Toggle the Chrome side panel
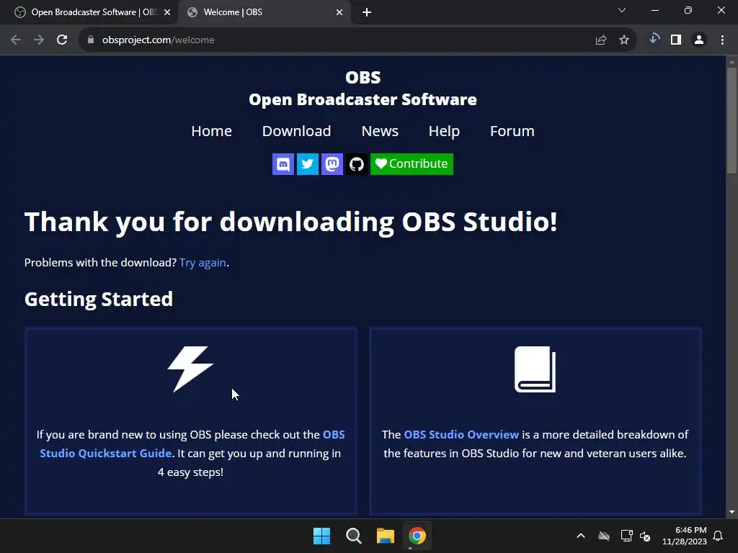This screenshot has width=738, height=553. (x=676, y=40)
